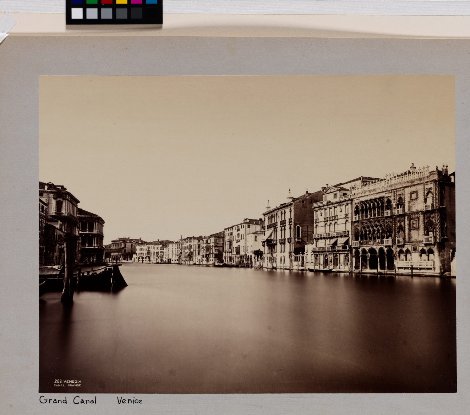
Task: Click the green swatch on the color chart
Action: 92,2
